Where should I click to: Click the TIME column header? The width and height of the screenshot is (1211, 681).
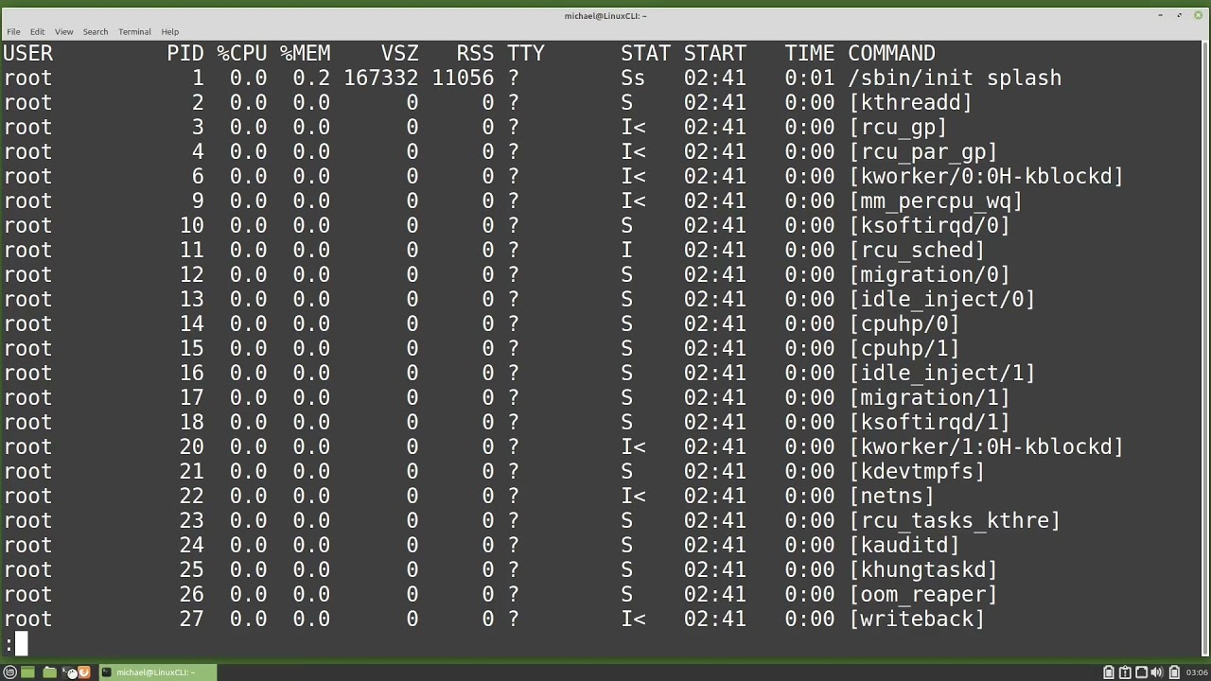[810, 53]
